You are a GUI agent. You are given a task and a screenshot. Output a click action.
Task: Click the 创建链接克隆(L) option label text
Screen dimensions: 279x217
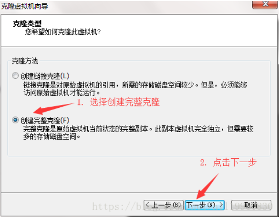(x=45, y=76)
